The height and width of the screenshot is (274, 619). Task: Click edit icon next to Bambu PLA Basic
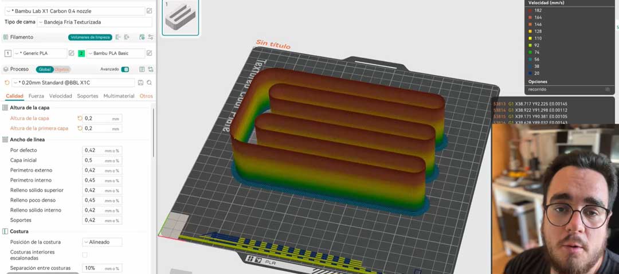tap(149, 53)
